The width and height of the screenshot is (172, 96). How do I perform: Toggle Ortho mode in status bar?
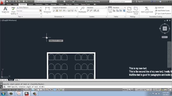click(x=33, y=90)
